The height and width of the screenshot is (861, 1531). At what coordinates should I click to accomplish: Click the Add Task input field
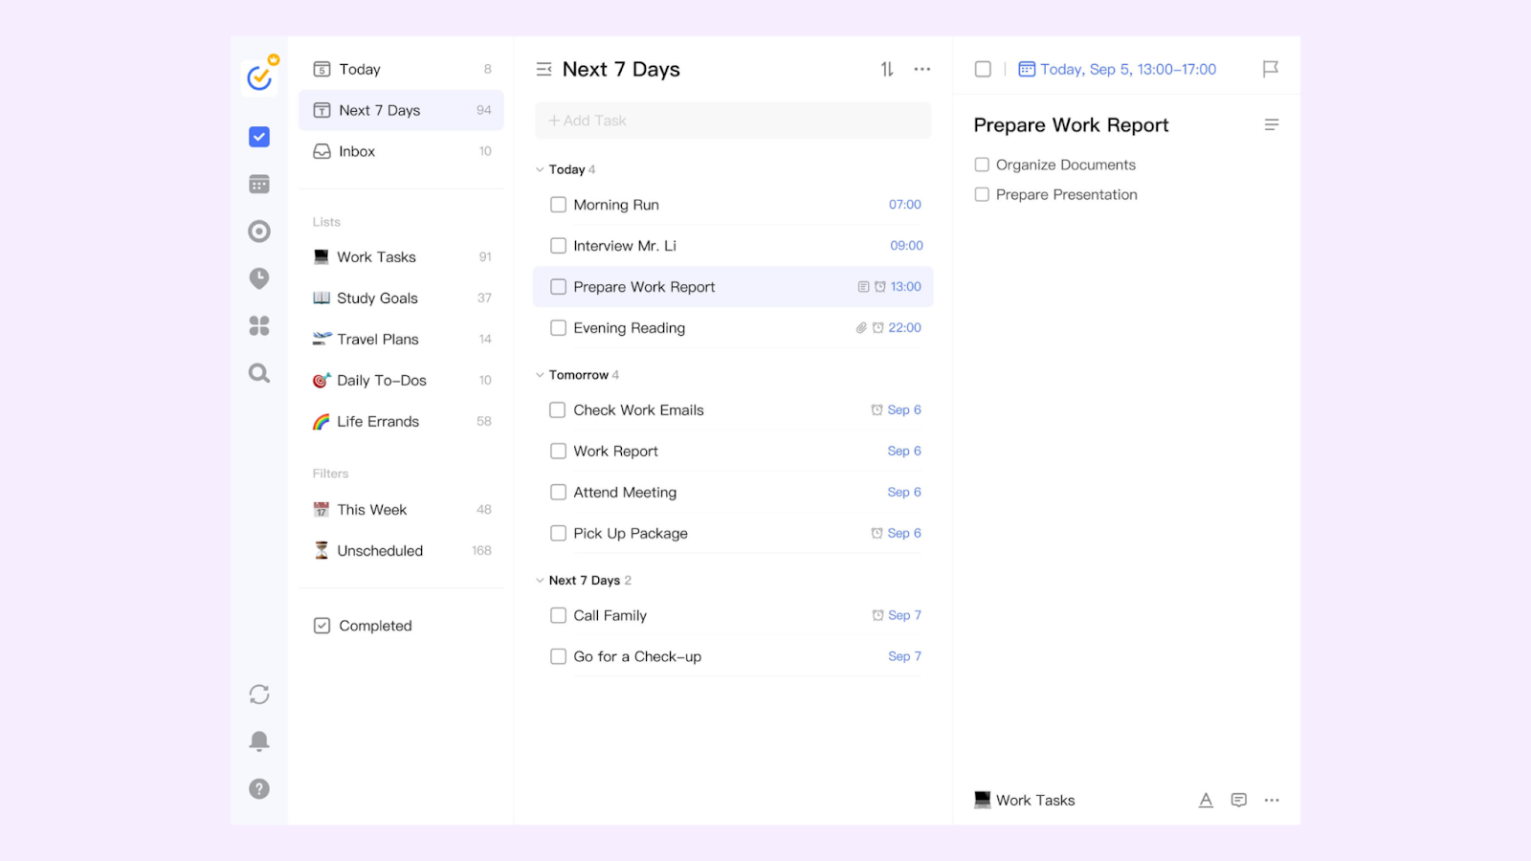[x=732, y=121]
